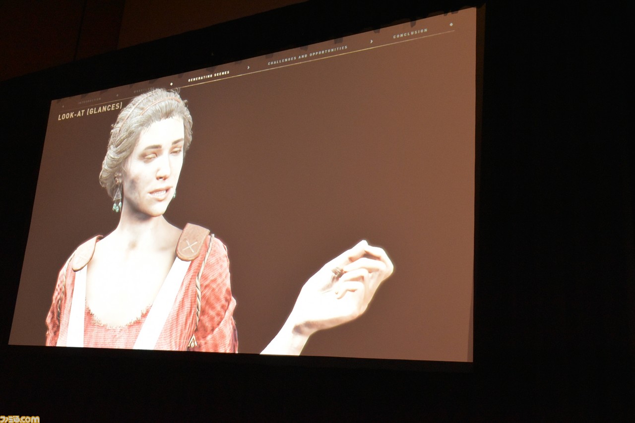Go to the Introduction section label
The height and width of the screenshot is (423, 635).
click(89, 101)
